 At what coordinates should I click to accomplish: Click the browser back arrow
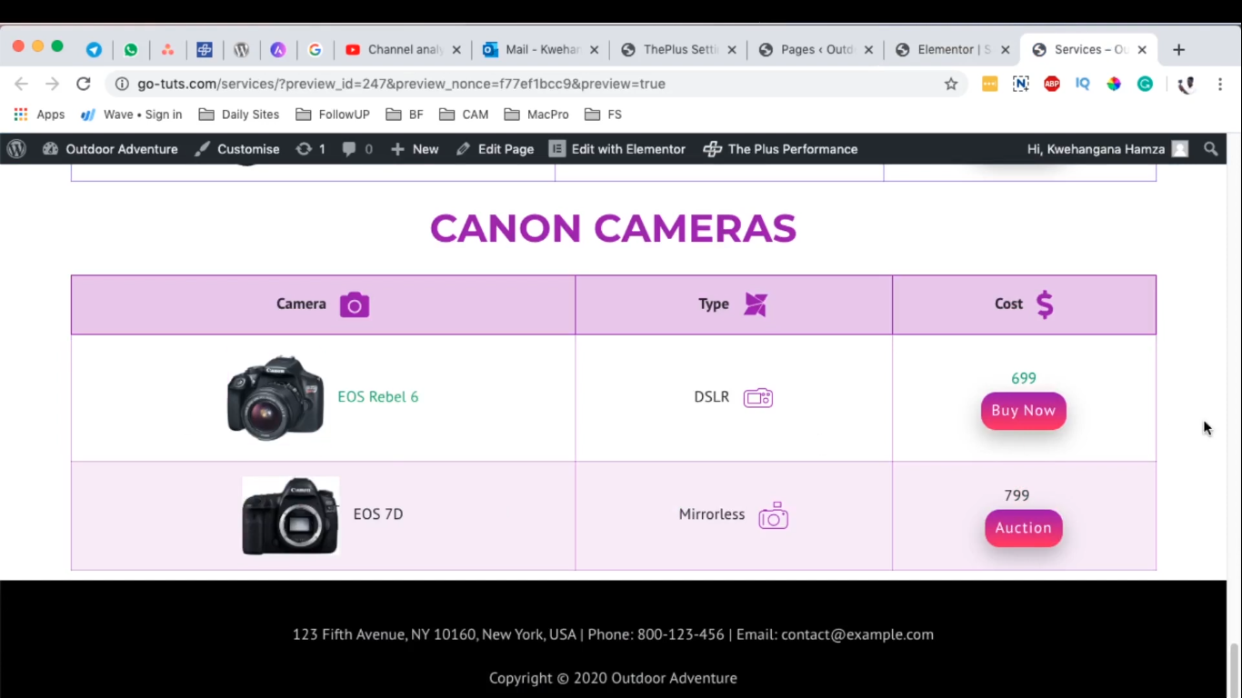coord(21,84)
